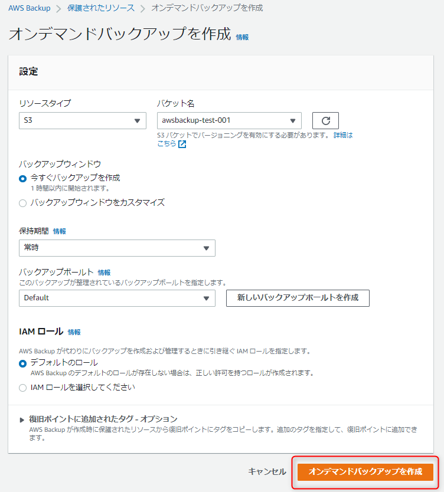Open the backup vault dropdown showing Default
This screenshot has height=492, width=444.
(117, 298)
